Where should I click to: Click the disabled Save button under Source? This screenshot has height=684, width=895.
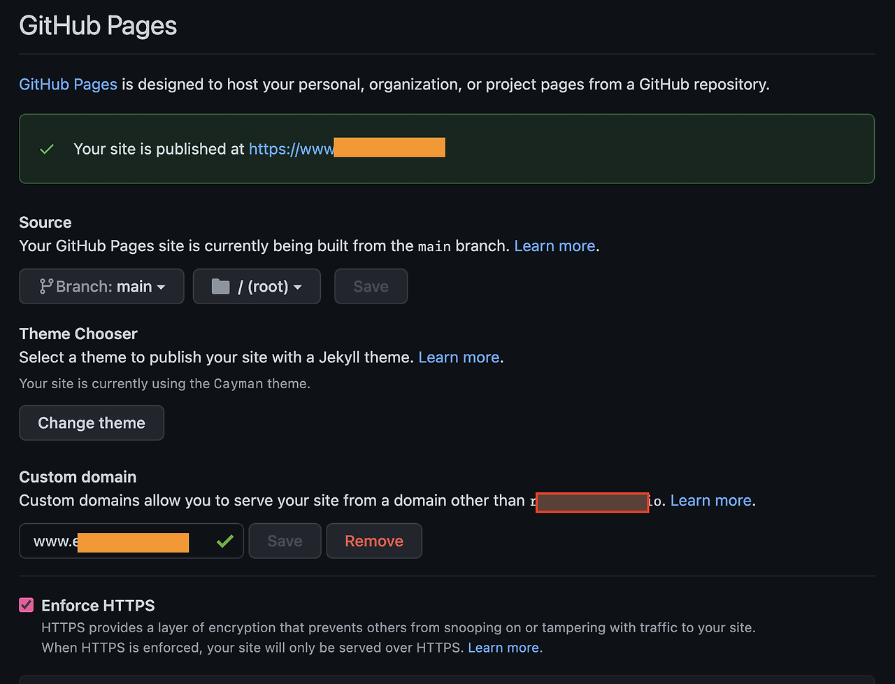tap(371, 286)
